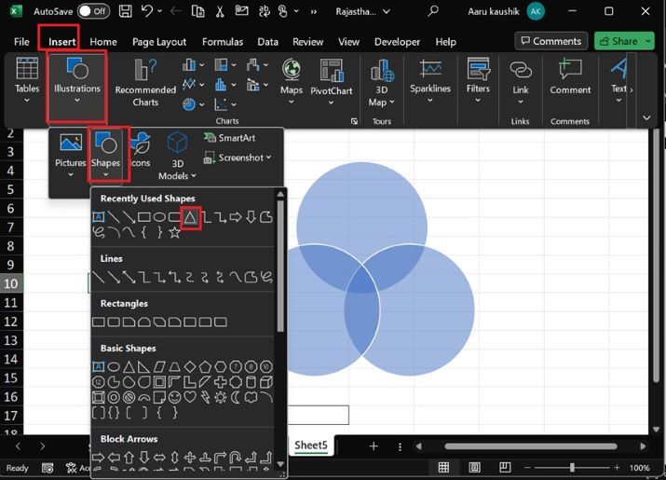This screenshot has height=480, width=666.
Task: Select the up arrow in Block Arrows
Action: [x=129, y=458]
